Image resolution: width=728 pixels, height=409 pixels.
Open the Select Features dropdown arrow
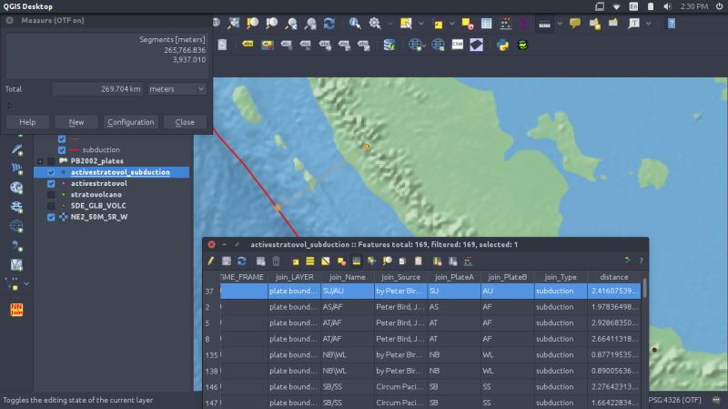(x=420, y=24)
